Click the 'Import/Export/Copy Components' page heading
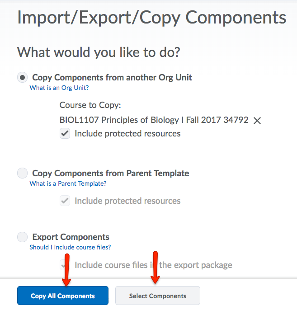297x310 pixels. [x=151, y=18]
